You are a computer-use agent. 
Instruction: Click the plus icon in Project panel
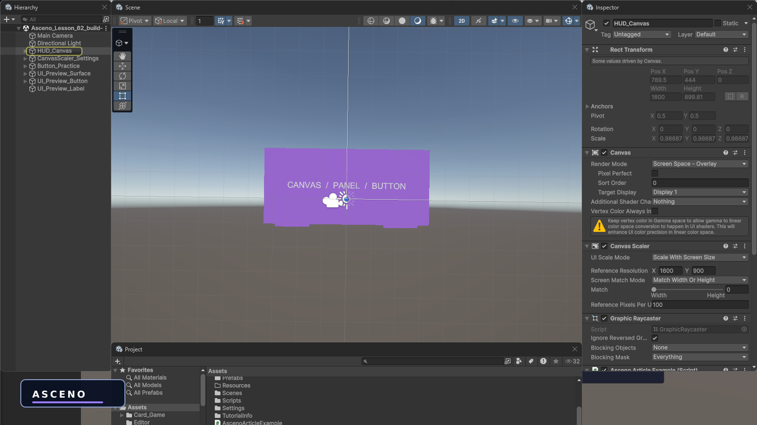(x=118, y=361)
